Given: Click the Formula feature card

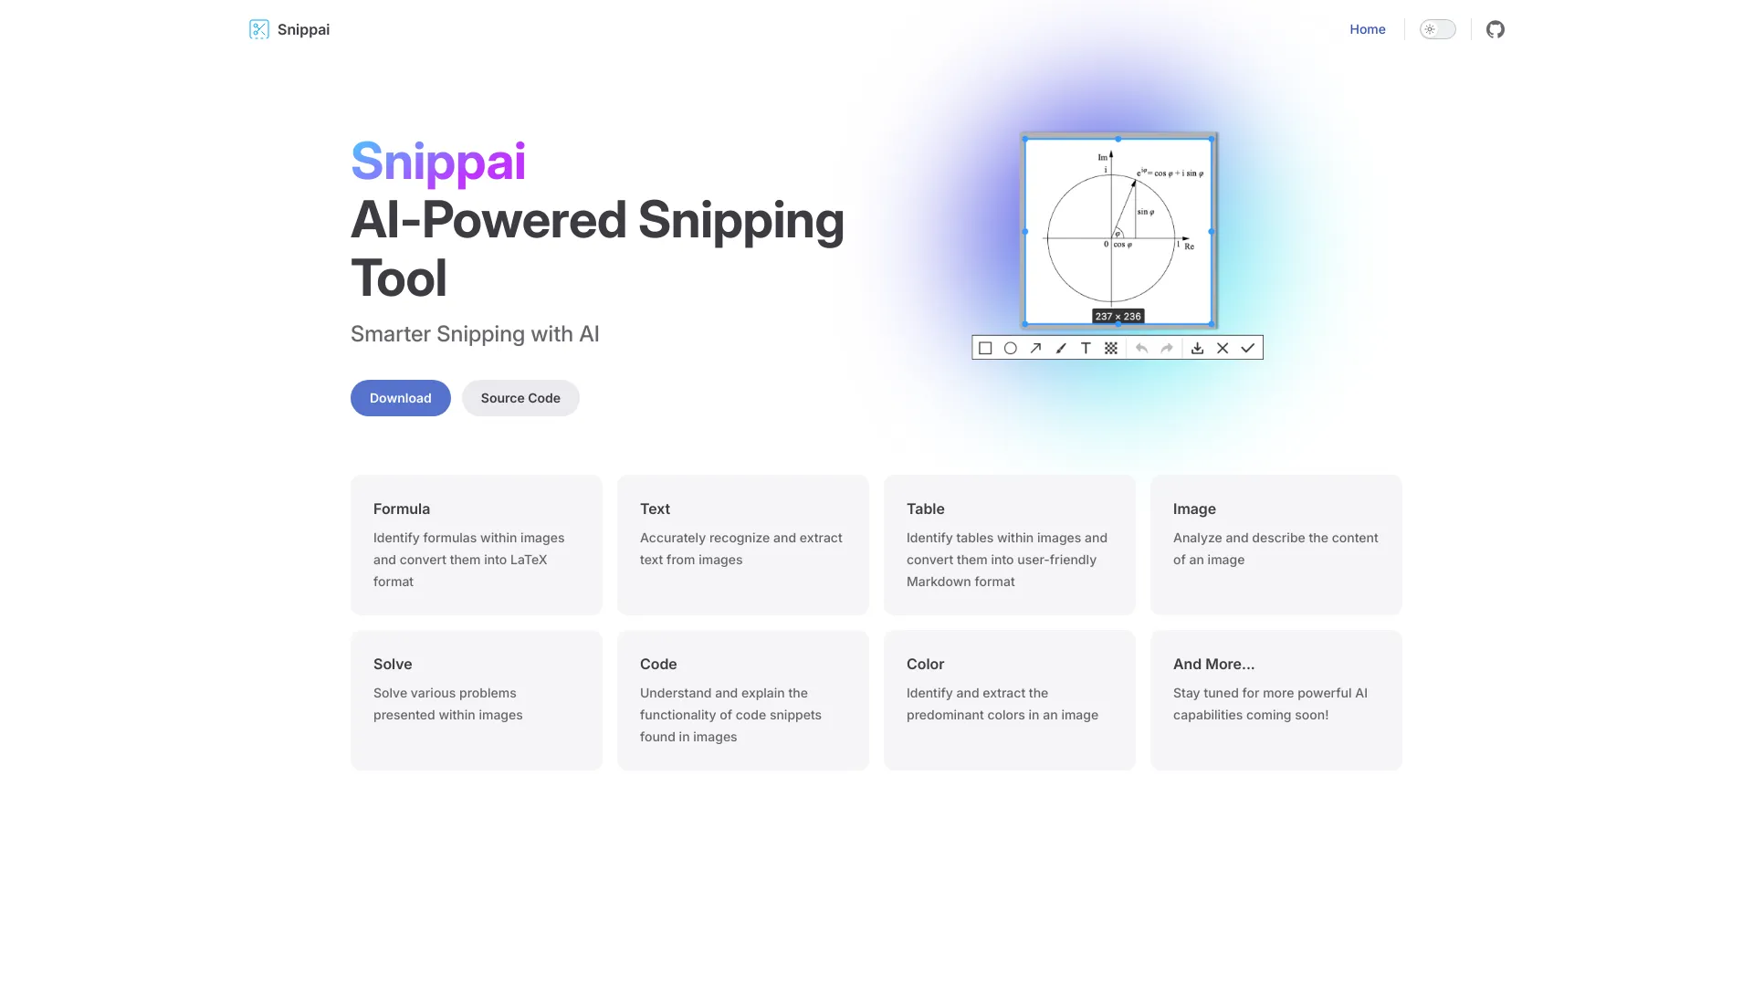Looking at the screenshot, I should coord(476,544).
